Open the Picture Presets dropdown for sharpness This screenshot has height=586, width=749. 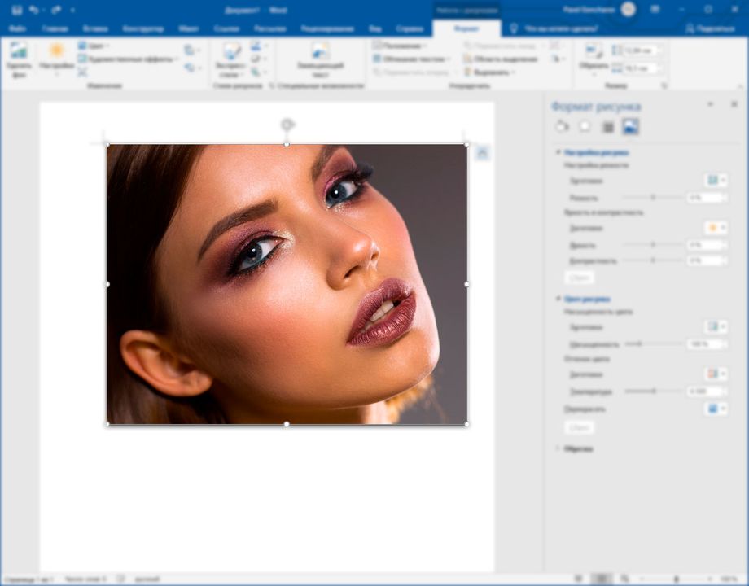pyautogui.click(x=716, y=180)
